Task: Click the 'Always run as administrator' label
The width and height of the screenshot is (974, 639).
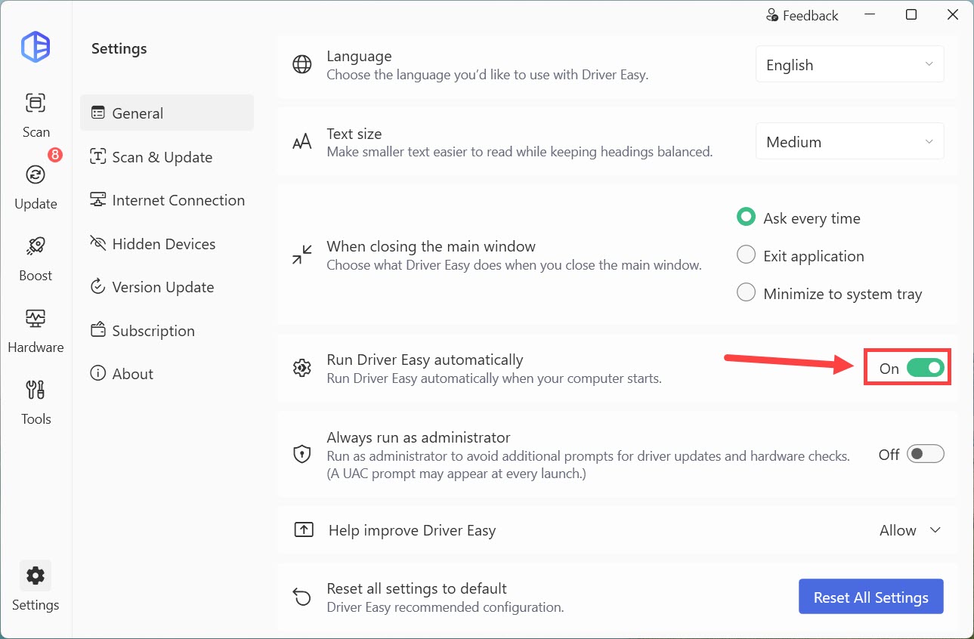Action: click(419, 437)
